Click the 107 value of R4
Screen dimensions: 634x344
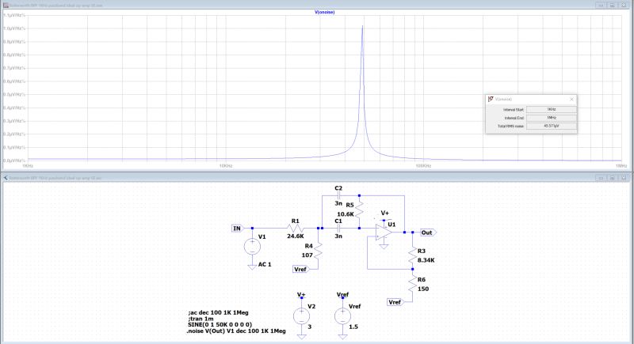coord(307,255)
